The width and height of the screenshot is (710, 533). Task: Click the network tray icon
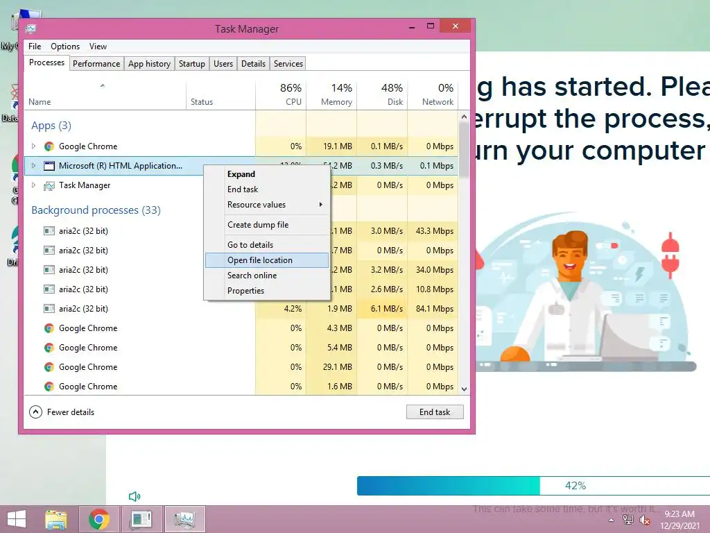tap(628, 520)
